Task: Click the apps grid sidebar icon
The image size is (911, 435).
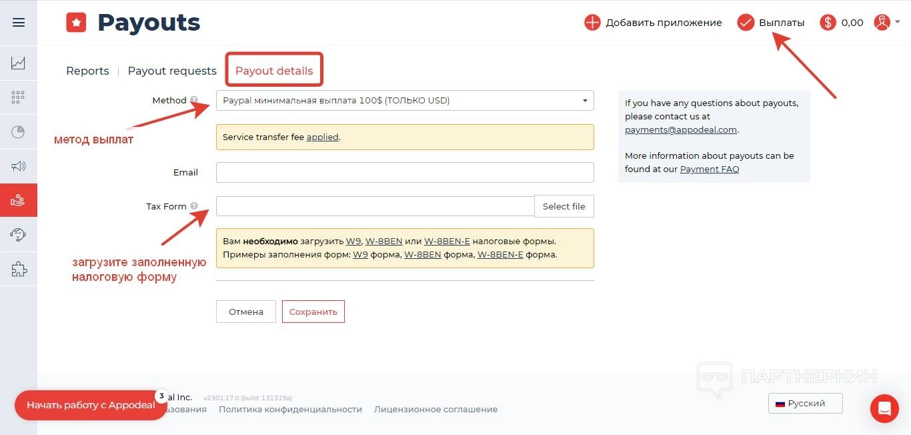Action: tap(19, 97)
